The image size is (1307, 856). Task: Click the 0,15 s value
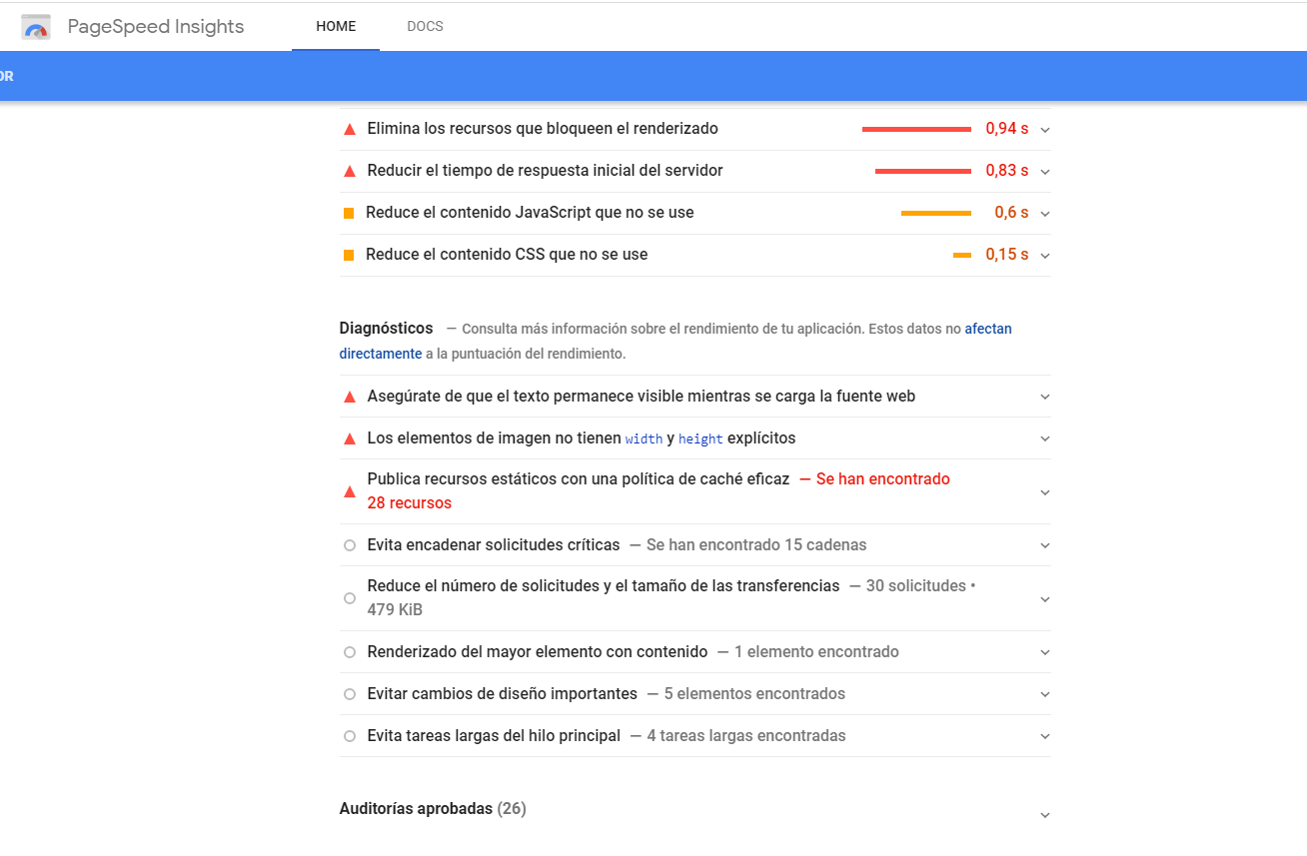1007,255
